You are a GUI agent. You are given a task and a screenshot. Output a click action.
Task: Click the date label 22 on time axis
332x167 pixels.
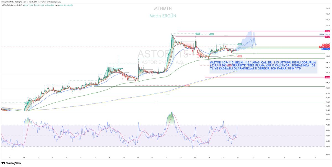pyautogui.click(x=238, y=157)
